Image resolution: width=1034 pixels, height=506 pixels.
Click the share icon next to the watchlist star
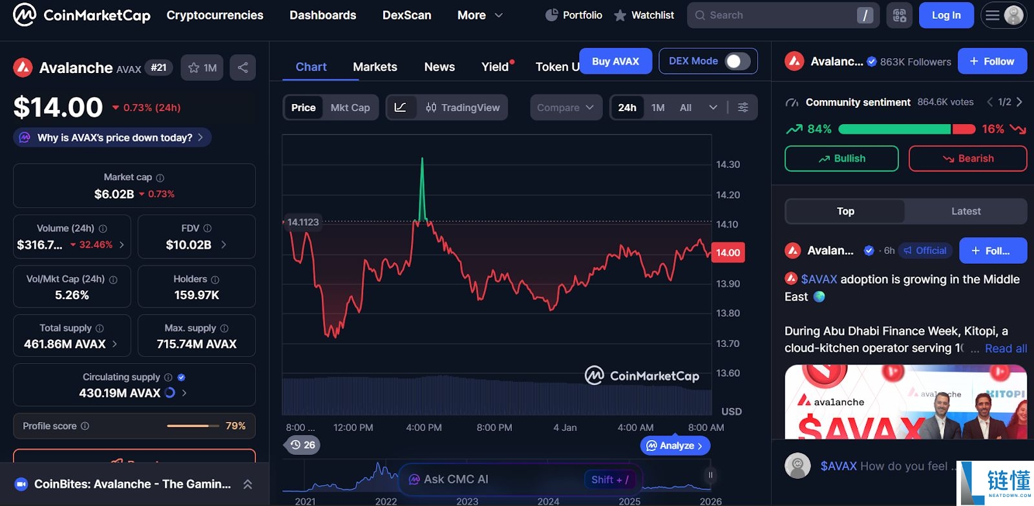pos(243,68)
